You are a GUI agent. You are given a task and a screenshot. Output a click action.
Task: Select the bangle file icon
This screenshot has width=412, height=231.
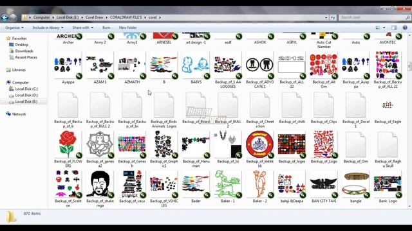pos(356,184)
